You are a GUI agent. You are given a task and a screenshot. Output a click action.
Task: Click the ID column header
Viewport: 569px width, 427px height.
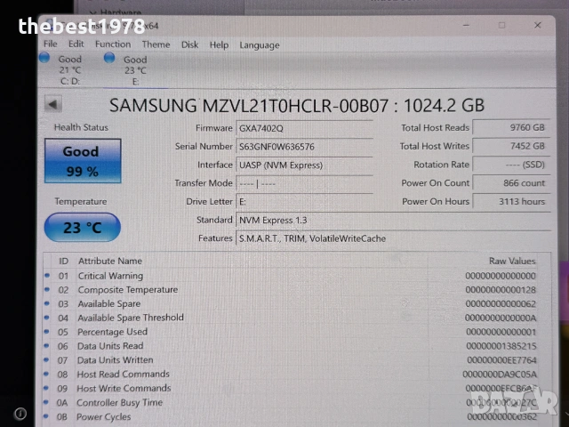pyautogui.click(x=63, y=261)
